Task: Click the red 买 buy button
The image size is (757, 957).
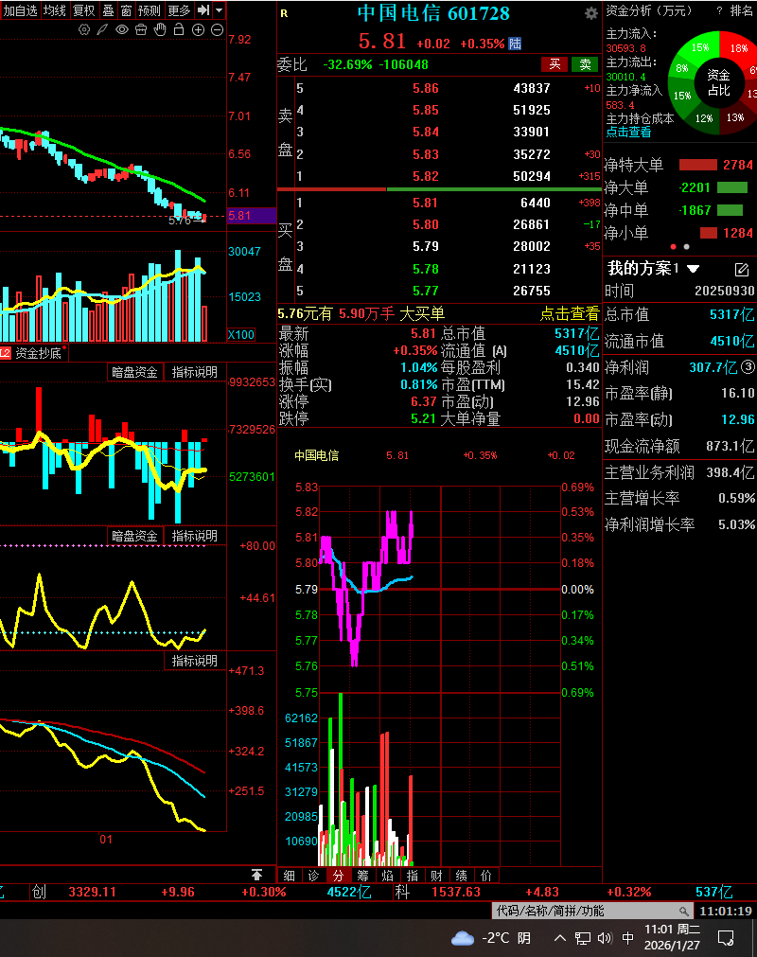Action: click(x=555, y=64)
